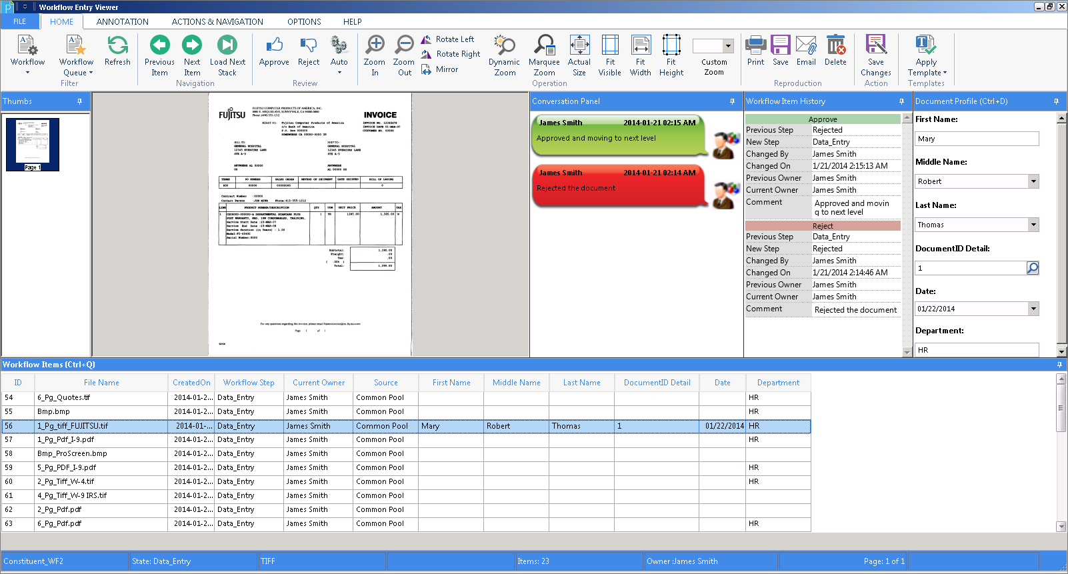Rotate the document left
Image resolution: width=1068 pixels, height=574 pixels.
[x=447, y=39]
